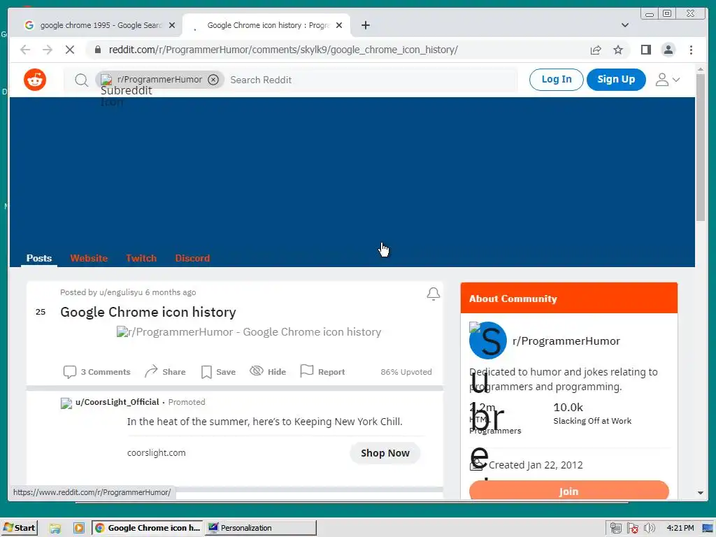716x537 pixels.
Task: Click the Google Chrome icon history post title
Action: [x=148, y=312]
